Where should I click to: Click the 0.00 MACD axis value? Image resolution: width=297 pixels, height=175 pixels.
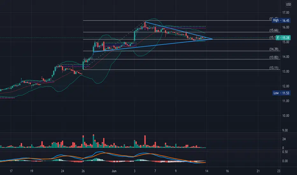(285, 161)
